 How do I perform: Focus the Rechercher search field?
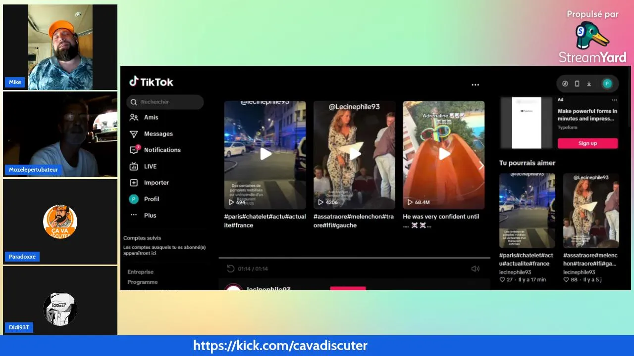[x=165, y=102]
